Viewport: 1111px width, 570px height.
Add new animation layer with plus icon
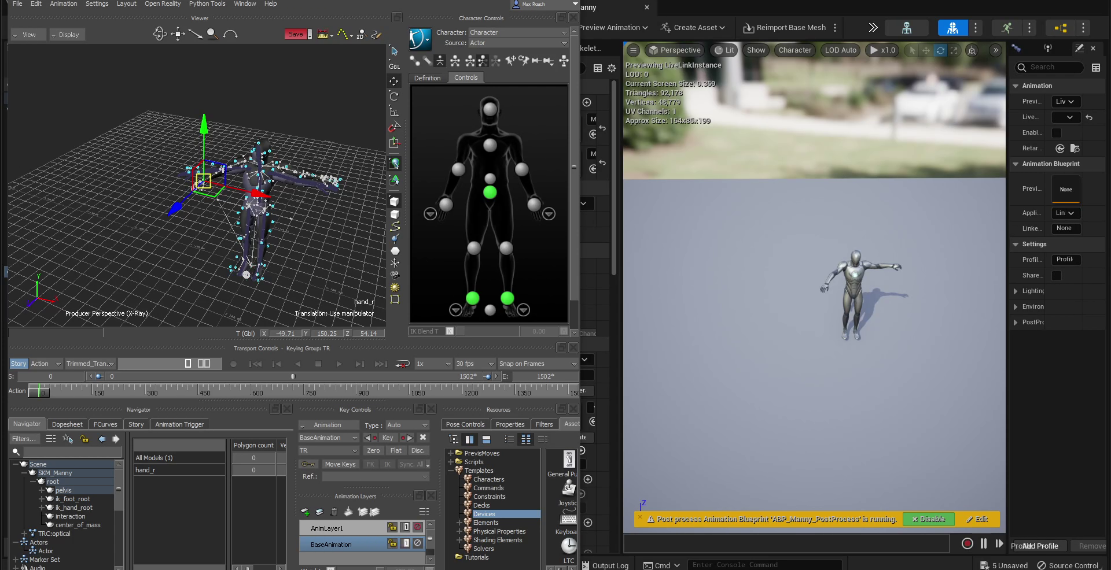(305, 512)
